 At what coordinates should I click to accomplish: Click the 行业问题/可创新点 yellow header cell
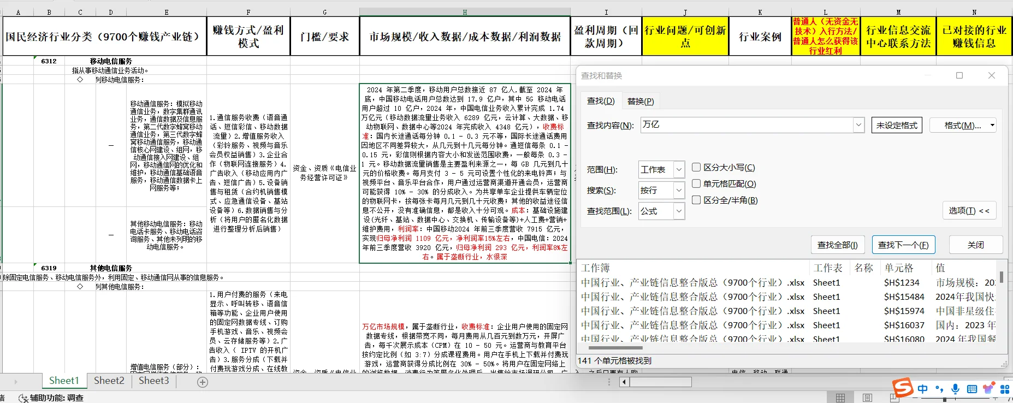[685, 36]
